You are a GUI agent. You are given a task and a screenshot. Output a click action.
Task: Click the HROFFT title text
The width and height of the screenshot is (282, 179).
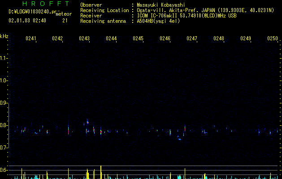pyautogui.click(x=46, y=4)
